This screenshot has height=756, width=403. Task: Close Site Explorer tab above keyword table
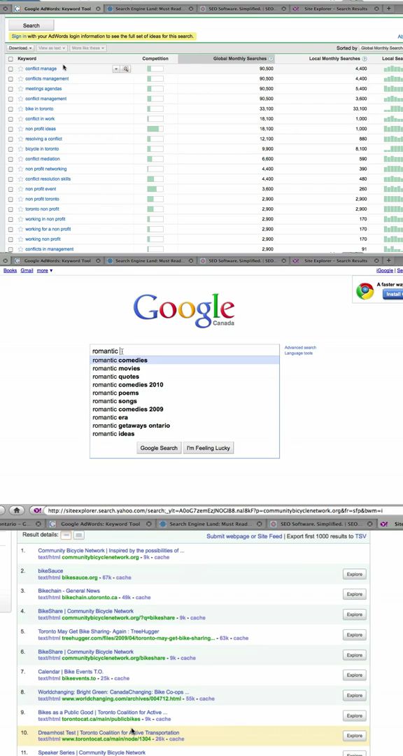(x=376, y=8)
